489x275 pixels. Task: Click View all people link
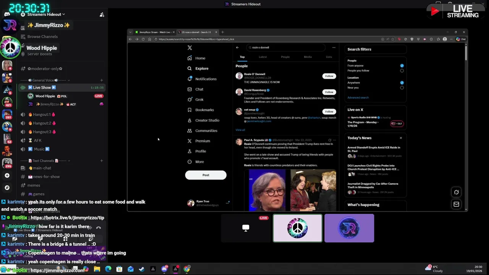pos(240,130)
